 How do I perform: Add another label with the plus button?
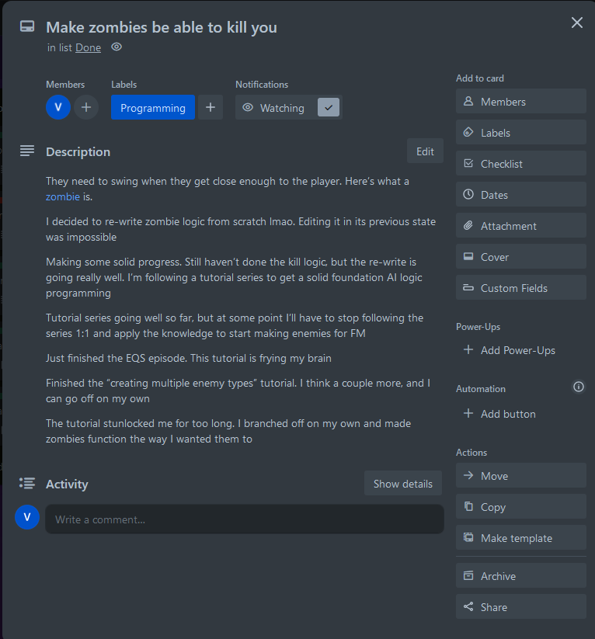pyautogui.click(x=211, y=108)
